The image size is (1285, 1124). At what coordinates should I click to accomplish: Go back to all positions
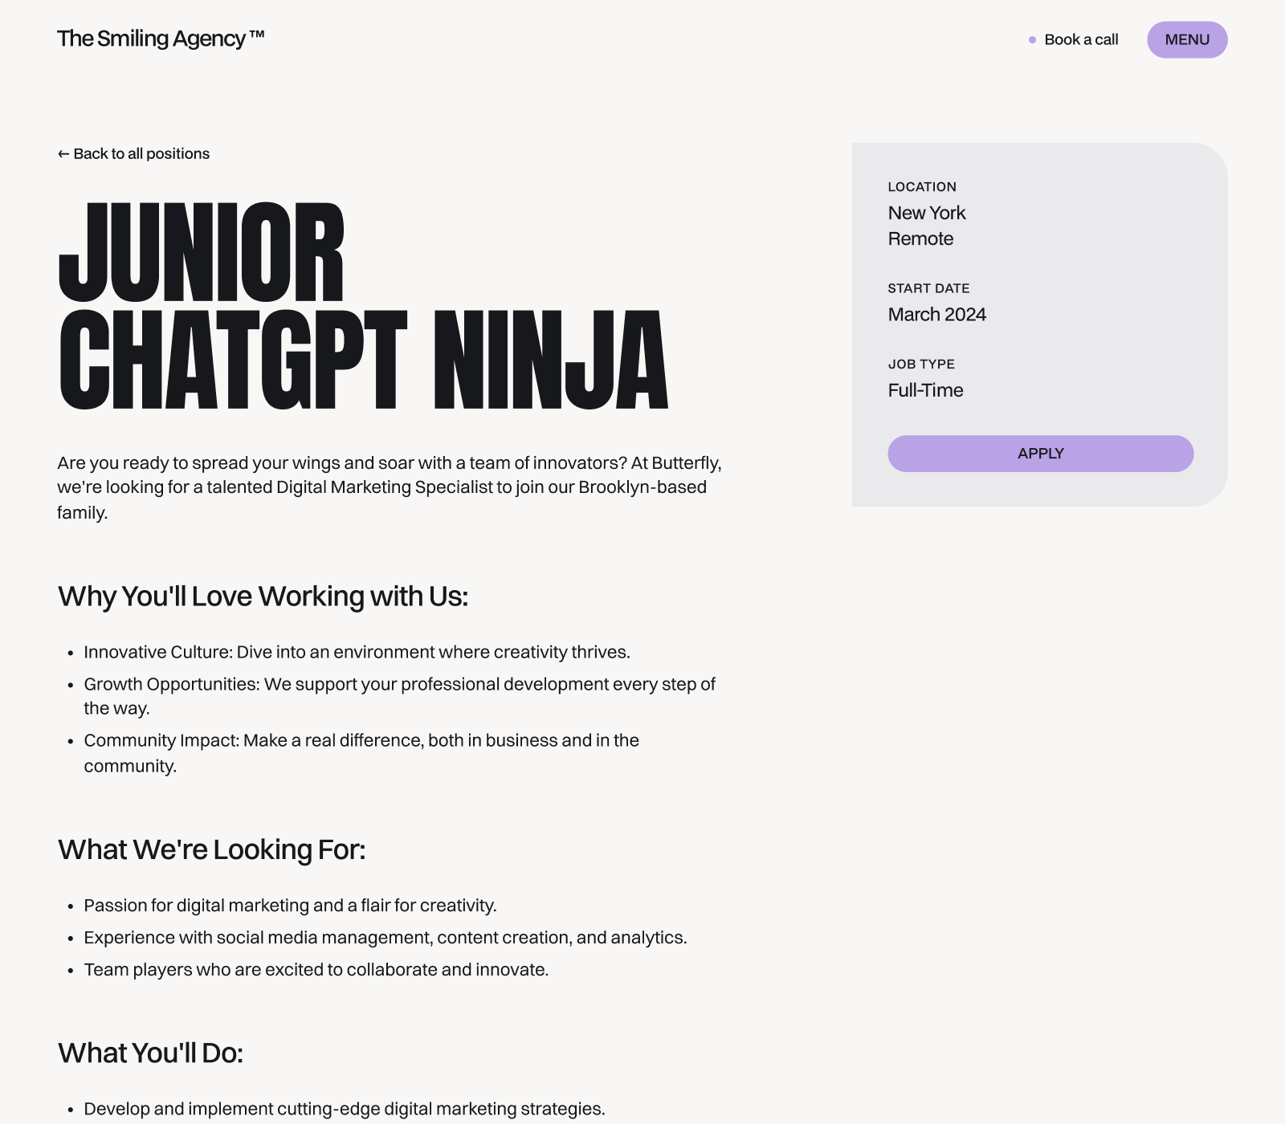pyautogui.click(x=133, y=153)
